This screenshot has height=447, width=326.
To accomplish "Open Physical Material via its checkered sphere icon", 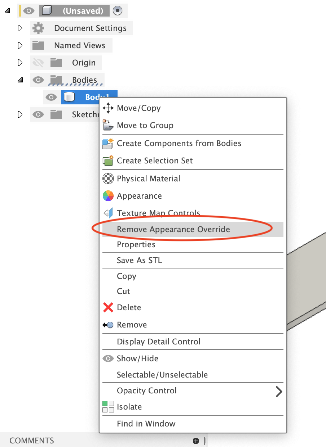I will 108,179.
